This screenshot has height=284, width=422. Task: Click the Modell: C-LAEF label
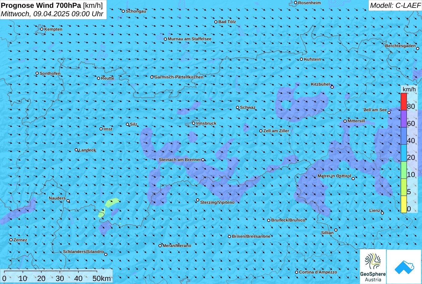(395, 5)
